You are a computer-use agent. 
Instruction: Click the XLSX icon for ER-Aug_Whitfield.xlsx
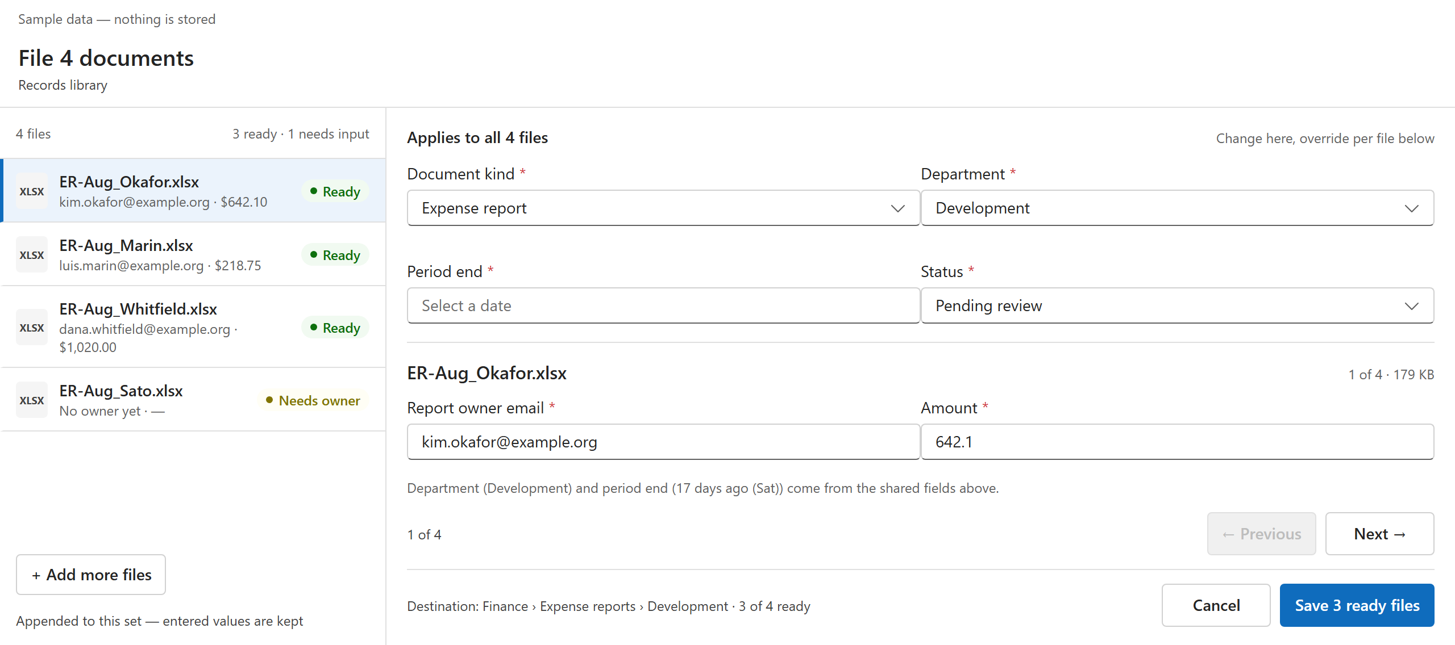point(32,328)
